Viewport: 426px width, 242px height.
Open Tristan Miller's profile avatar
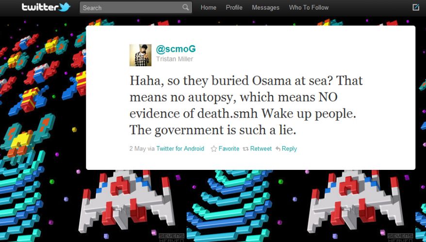point(140,55)
